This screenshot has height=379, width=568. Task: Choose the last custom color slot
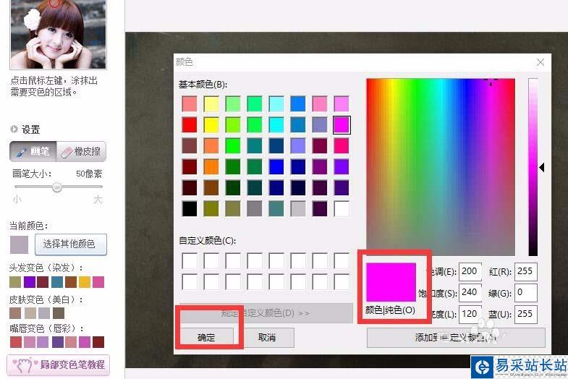(x=342, y=282)
